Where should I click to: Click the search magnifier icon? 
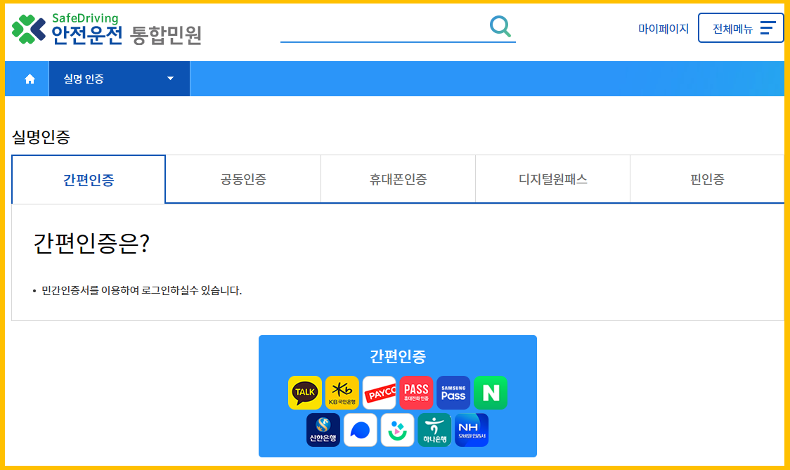point(500,26)
